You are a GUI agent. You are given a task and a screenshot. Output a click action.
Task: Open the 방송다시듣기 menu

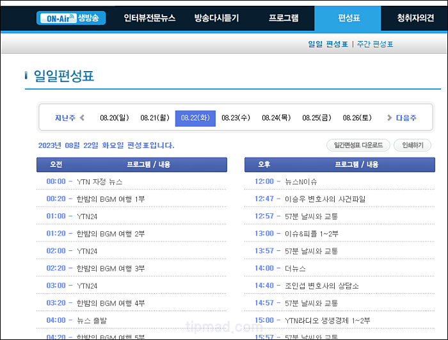point(216,19)
